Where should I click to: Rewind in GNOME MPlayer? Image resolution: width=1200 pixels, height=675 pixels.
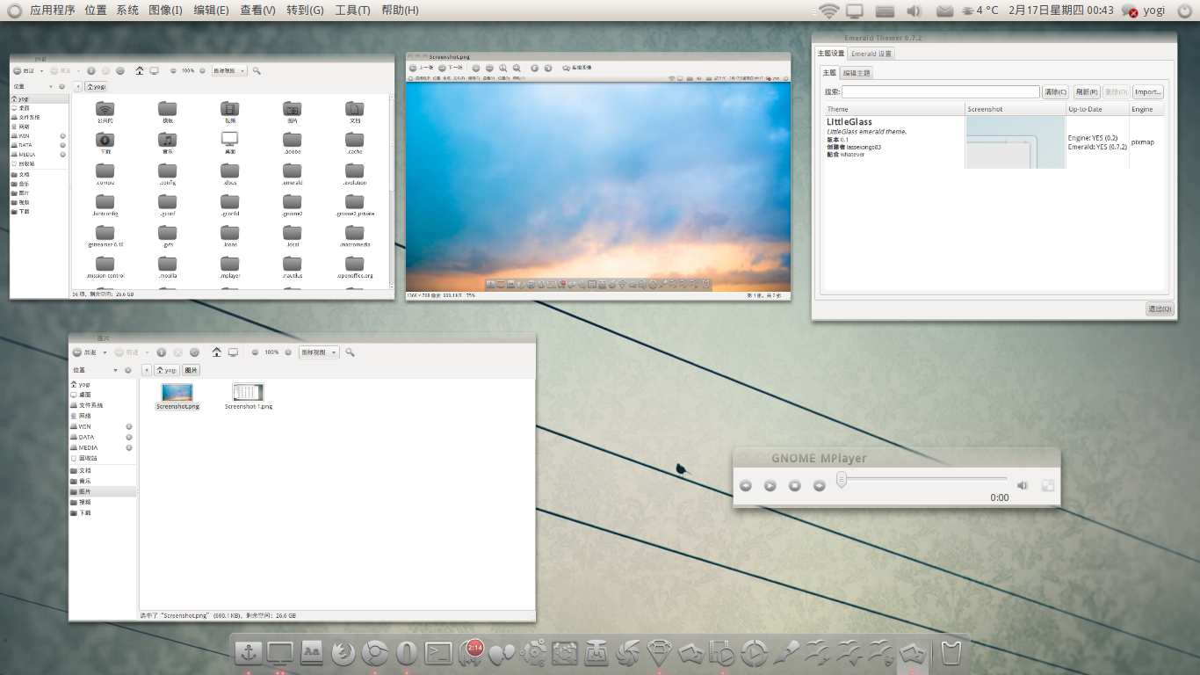pyautogui.click(x=746, y=485)
